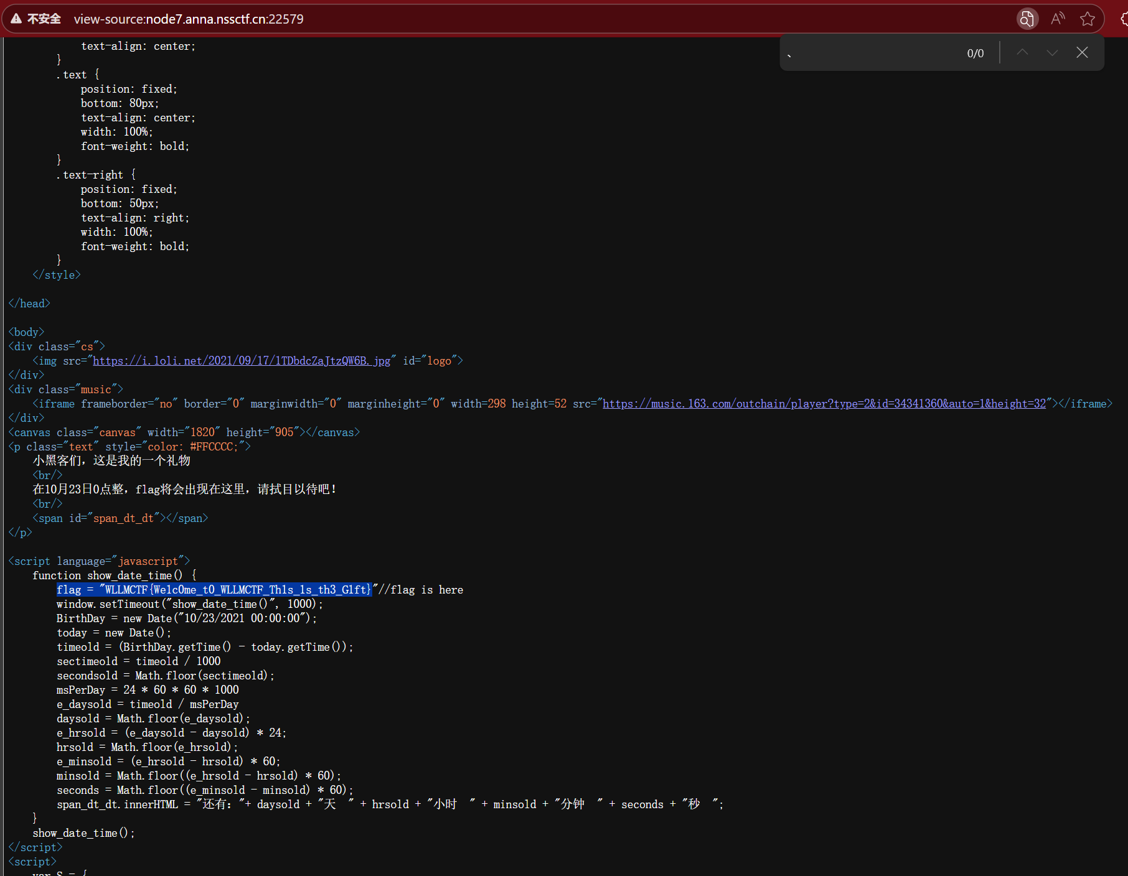Click the find-on-page icon in address bar

[x=1027, y=19]
